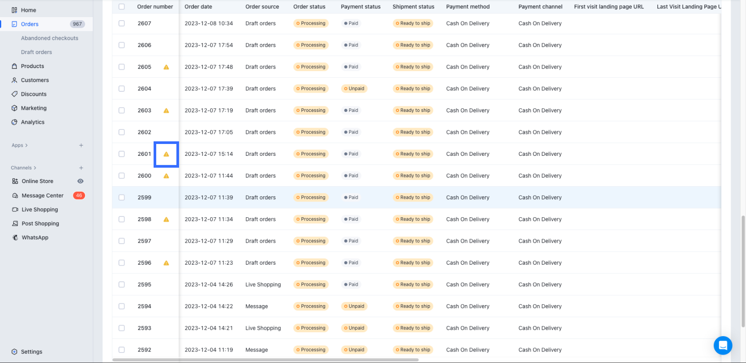This screenshot has height=363, width=746.
Task: Click the horizontal scrollbar under the table
Action: pyautogui.click(x=265, y=360)
